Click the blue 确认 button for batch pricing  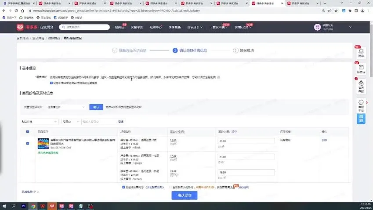click(x=95, y=107)
